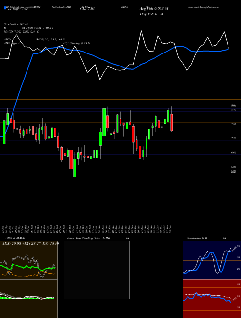Image resolution: width=241 pixels, height=318 pixels.
Task: Click the 'Avg Vol: 0.053 M' label
Action: coord(154,9)
